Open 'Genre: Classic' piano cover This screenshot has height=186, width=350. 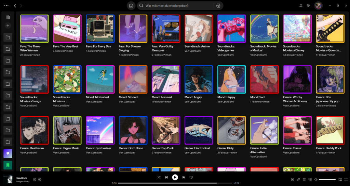coord(297,130)
